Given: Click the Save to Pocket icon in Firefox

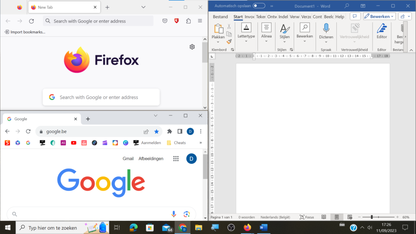Looking at the screenshot, I should coord(165,21).
